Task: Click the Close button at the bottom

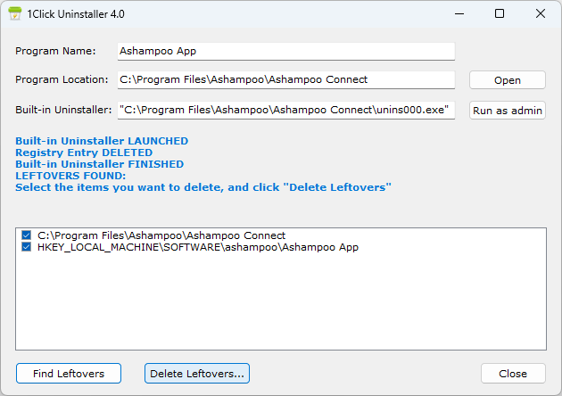Action: click(513, 374)
